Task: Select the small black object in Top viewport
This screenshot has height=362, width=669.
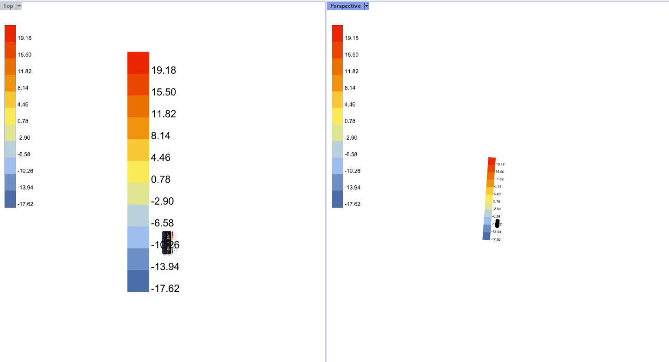Action: pos(167,243)
